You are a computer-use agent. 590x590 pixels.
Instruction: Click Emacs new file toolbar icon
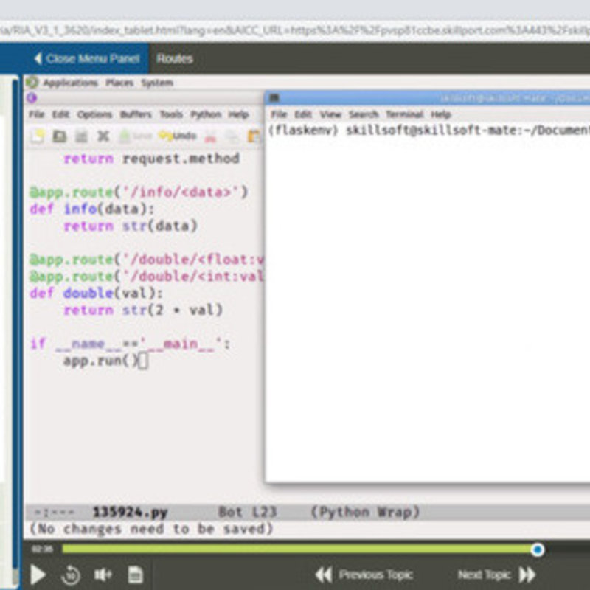(x=38, y=136)
